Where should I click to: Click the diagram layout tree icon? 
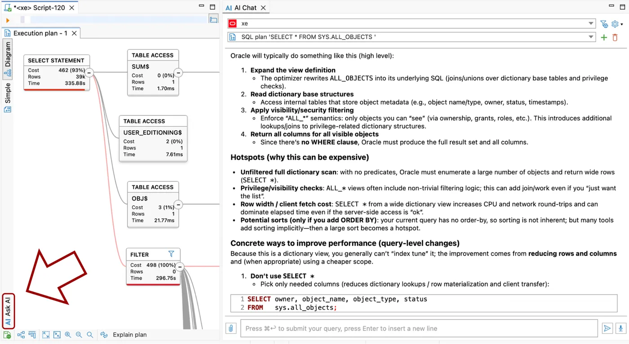(x=21, y=335)
